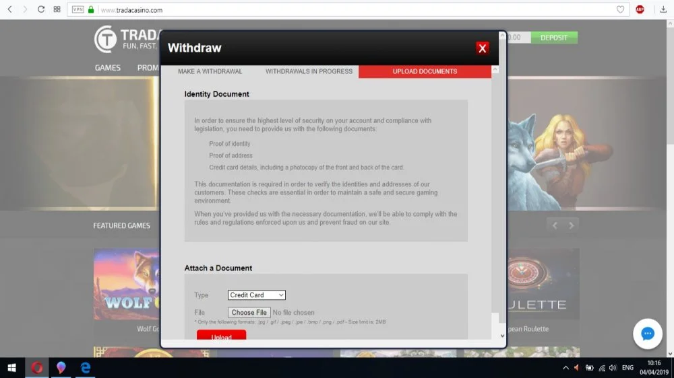Image resolution: width=674 pixels, height=378 pixels.
Task: Click the Choose File button
Action: 249,312
